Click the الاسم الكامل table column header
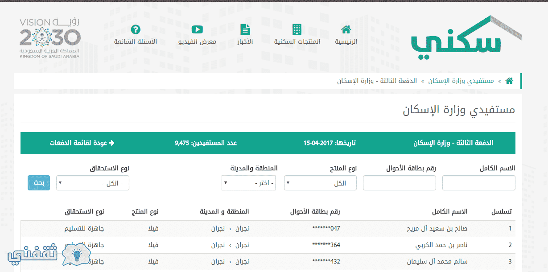Viewport: 548px width, 272px height. coord(449,211)
